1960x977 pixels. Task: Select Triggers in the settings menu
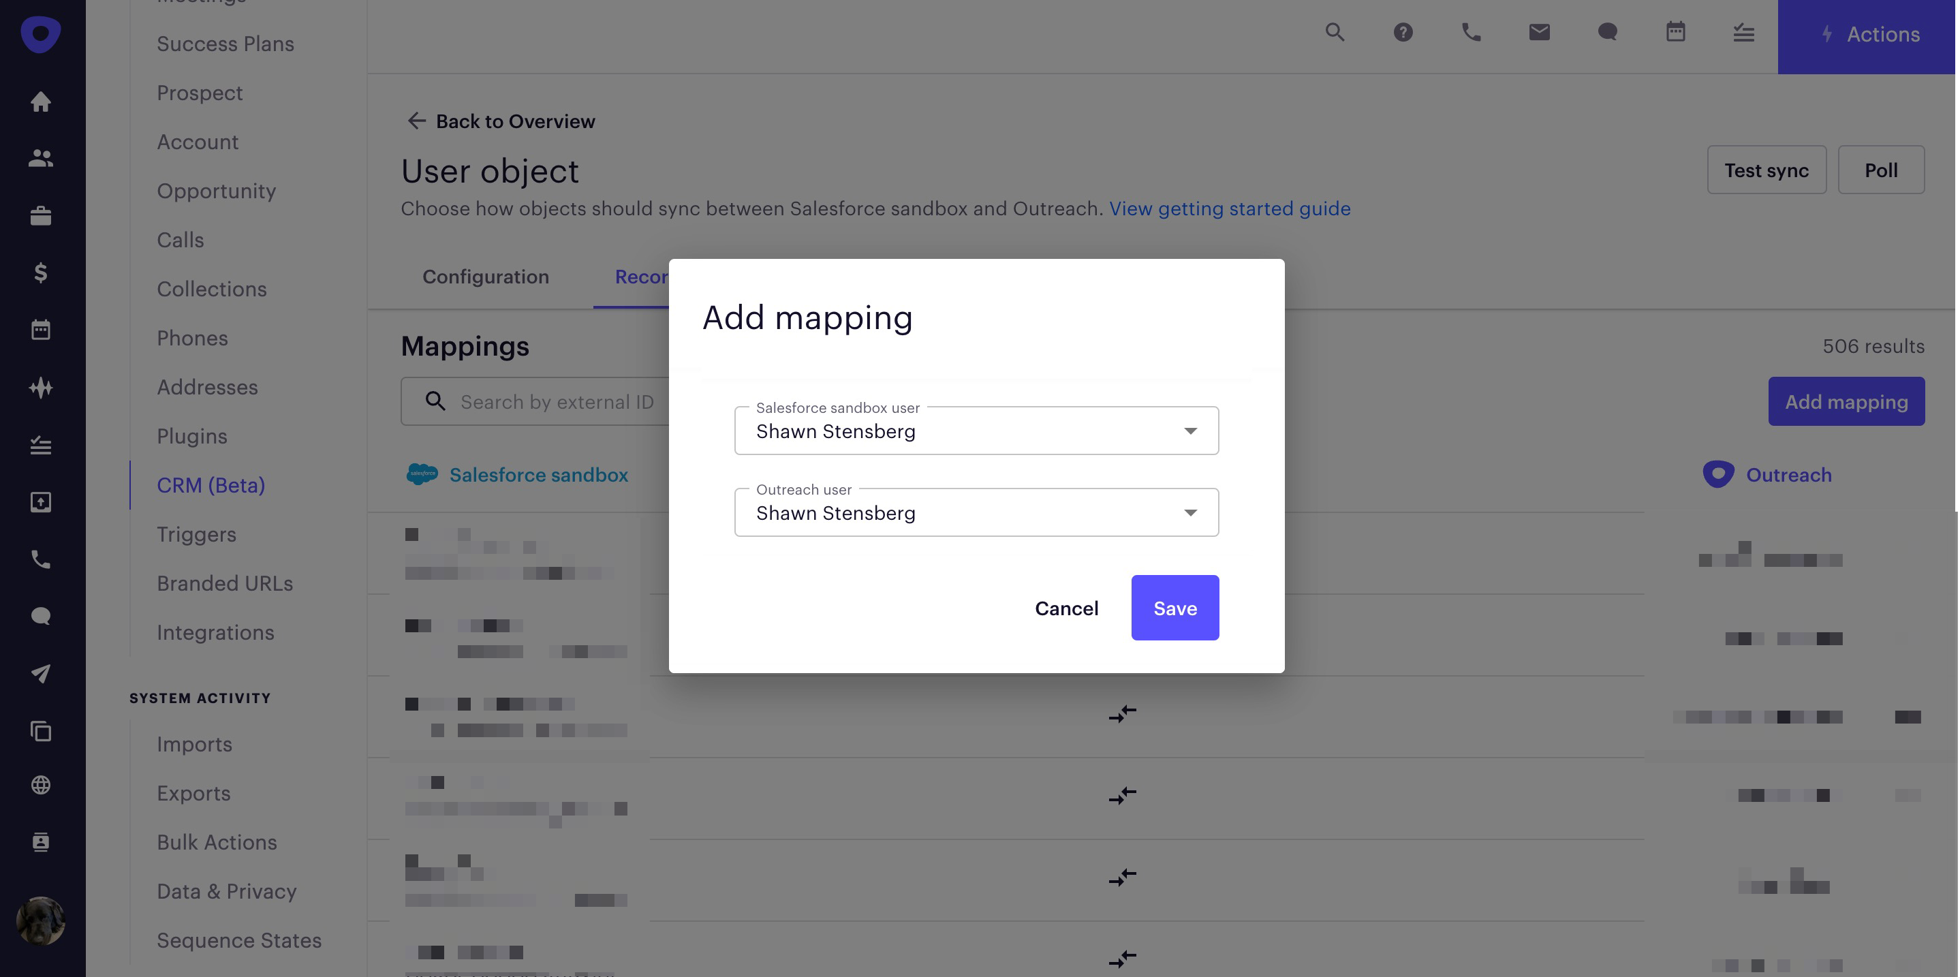196,534
